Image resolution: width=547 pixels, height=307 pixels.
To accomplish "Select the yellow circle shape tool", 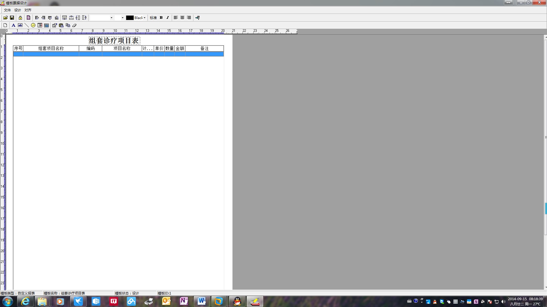I will [33, 25].
